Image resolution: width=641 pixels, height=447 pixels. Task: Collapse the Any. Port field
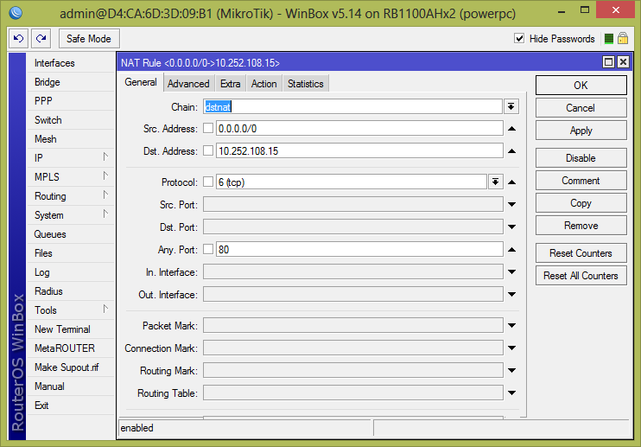click(x=511, y=250)
